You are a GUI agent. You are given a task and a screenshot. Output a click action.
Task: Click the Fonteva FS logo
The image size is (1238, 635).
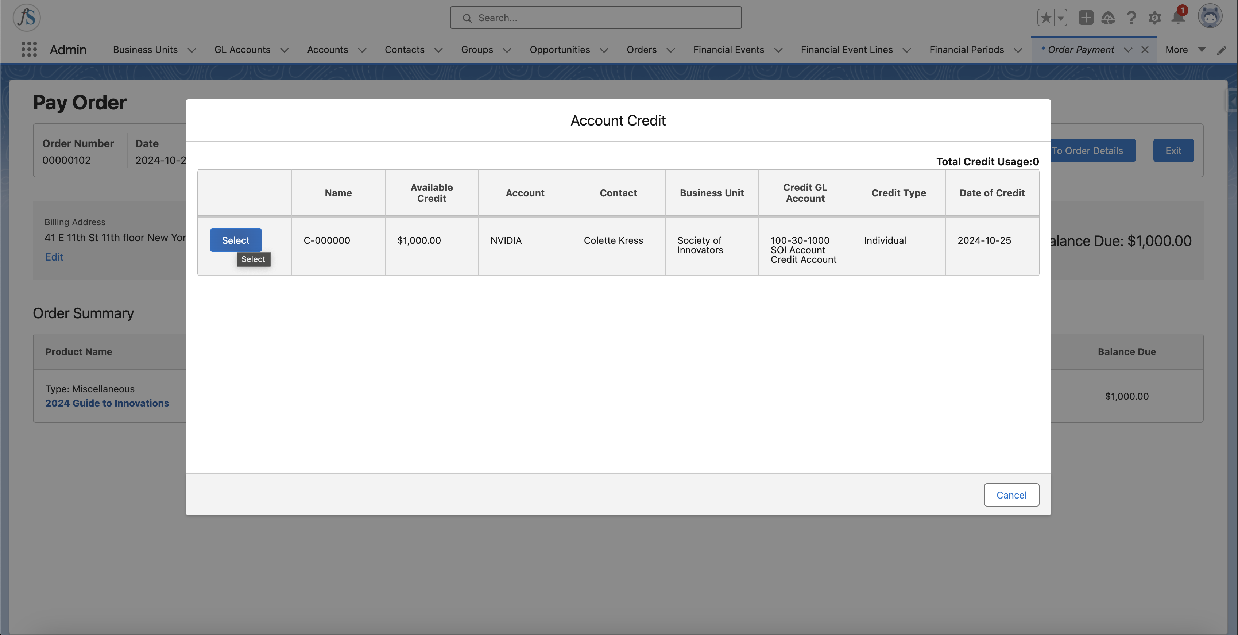coord(26,17)
